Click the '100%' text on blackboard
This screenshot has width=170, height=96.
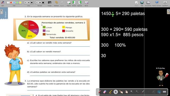click(x=120, y=45)
